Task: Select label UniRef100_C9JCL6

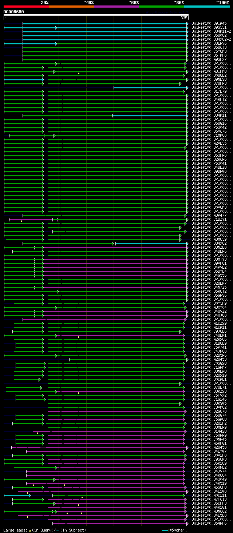Action: coord(209,331)
